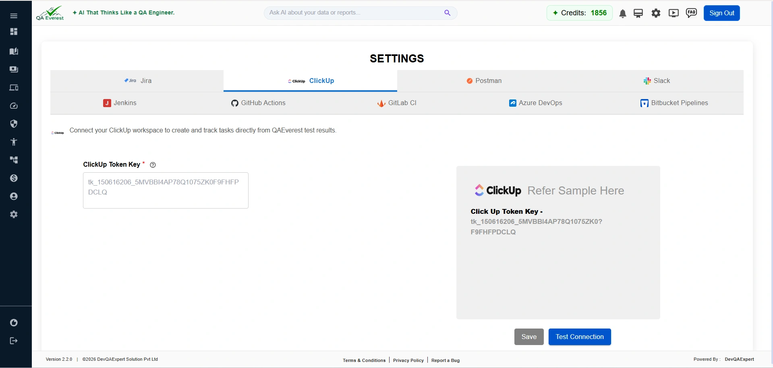Click the ClickUp Token Key help icon
Image resolution: width=773 pixels, height=368 pixels.
[153, 165]
